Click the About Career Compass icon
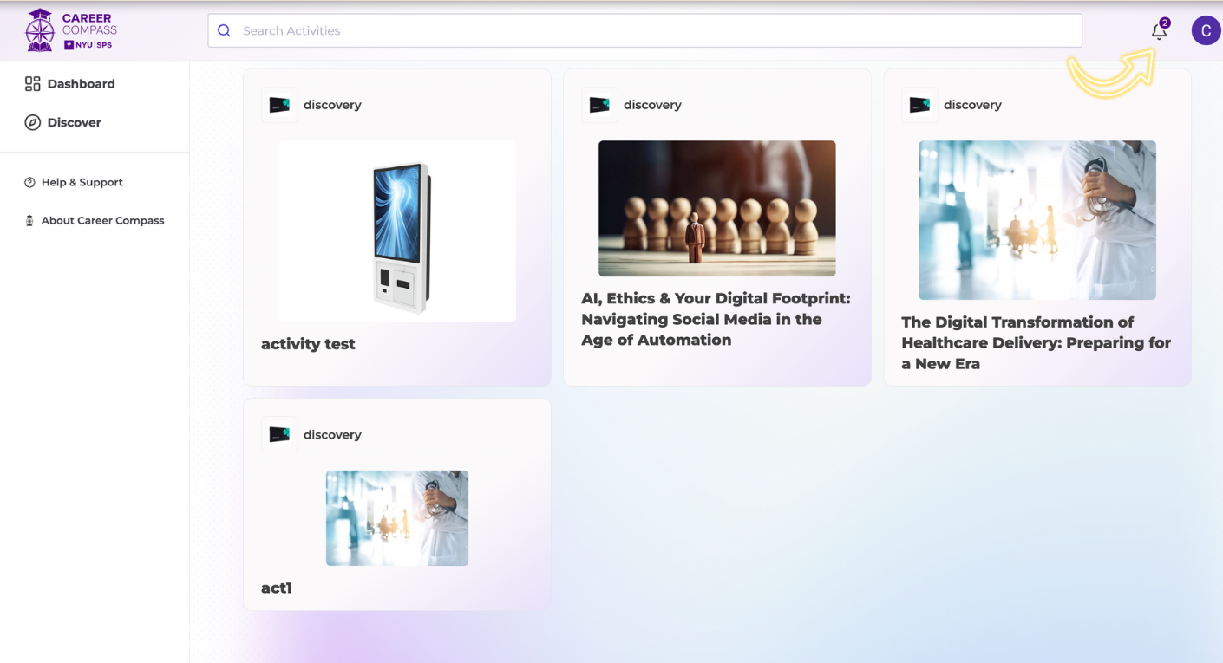 click(29, 220)
